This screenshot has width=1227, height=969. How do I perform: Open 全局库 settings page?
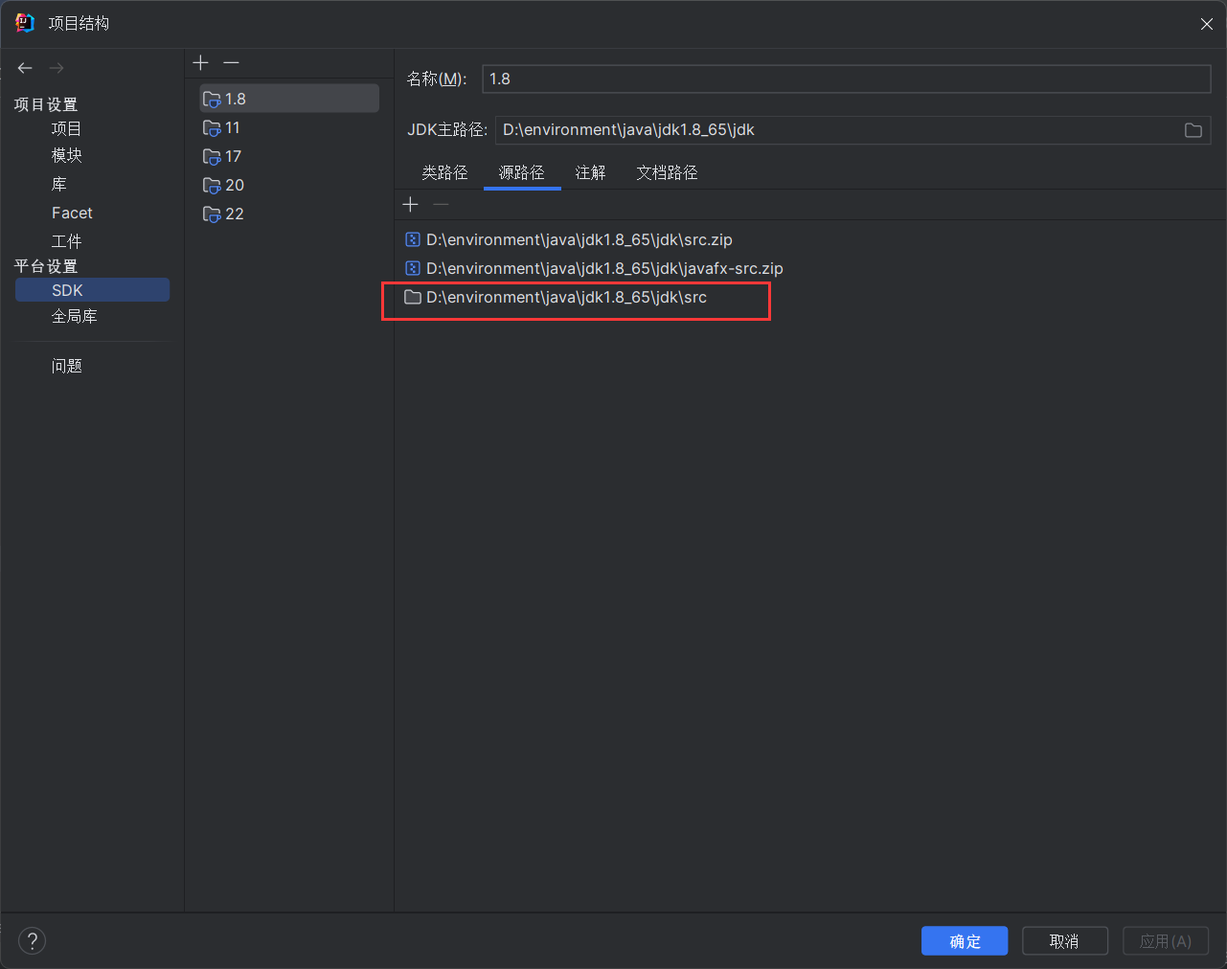click(x=74, y=316)
